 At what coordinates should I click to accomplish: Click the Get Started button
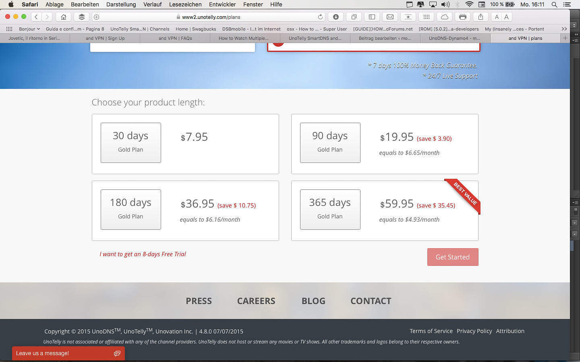click(x=453, y=257)
